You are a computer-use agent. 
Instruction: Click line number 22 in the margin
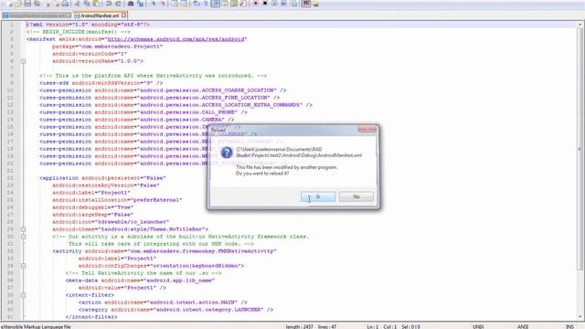click(10, 178)
